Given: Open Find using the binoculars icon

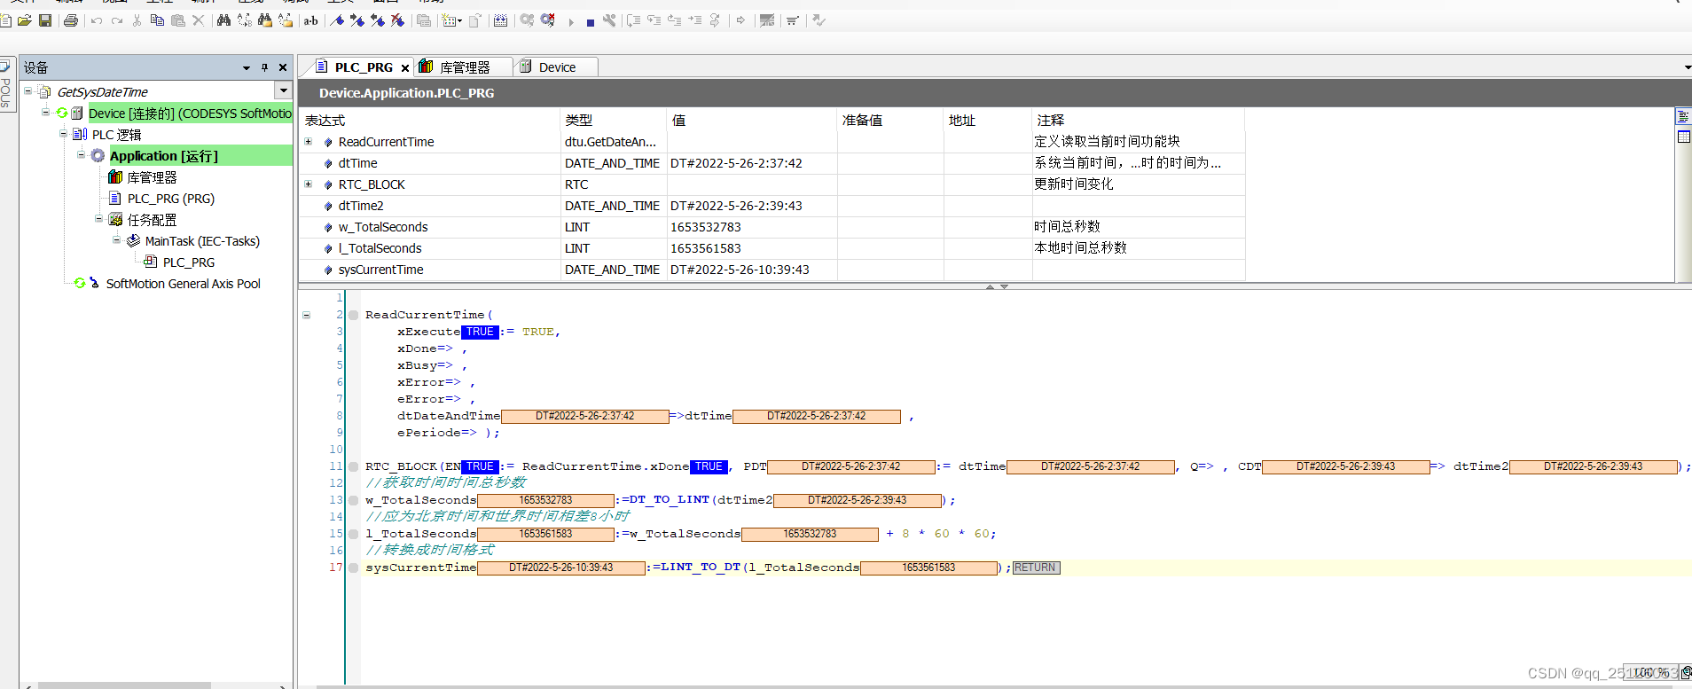Looking at the screenshot, I should point(223,20).
